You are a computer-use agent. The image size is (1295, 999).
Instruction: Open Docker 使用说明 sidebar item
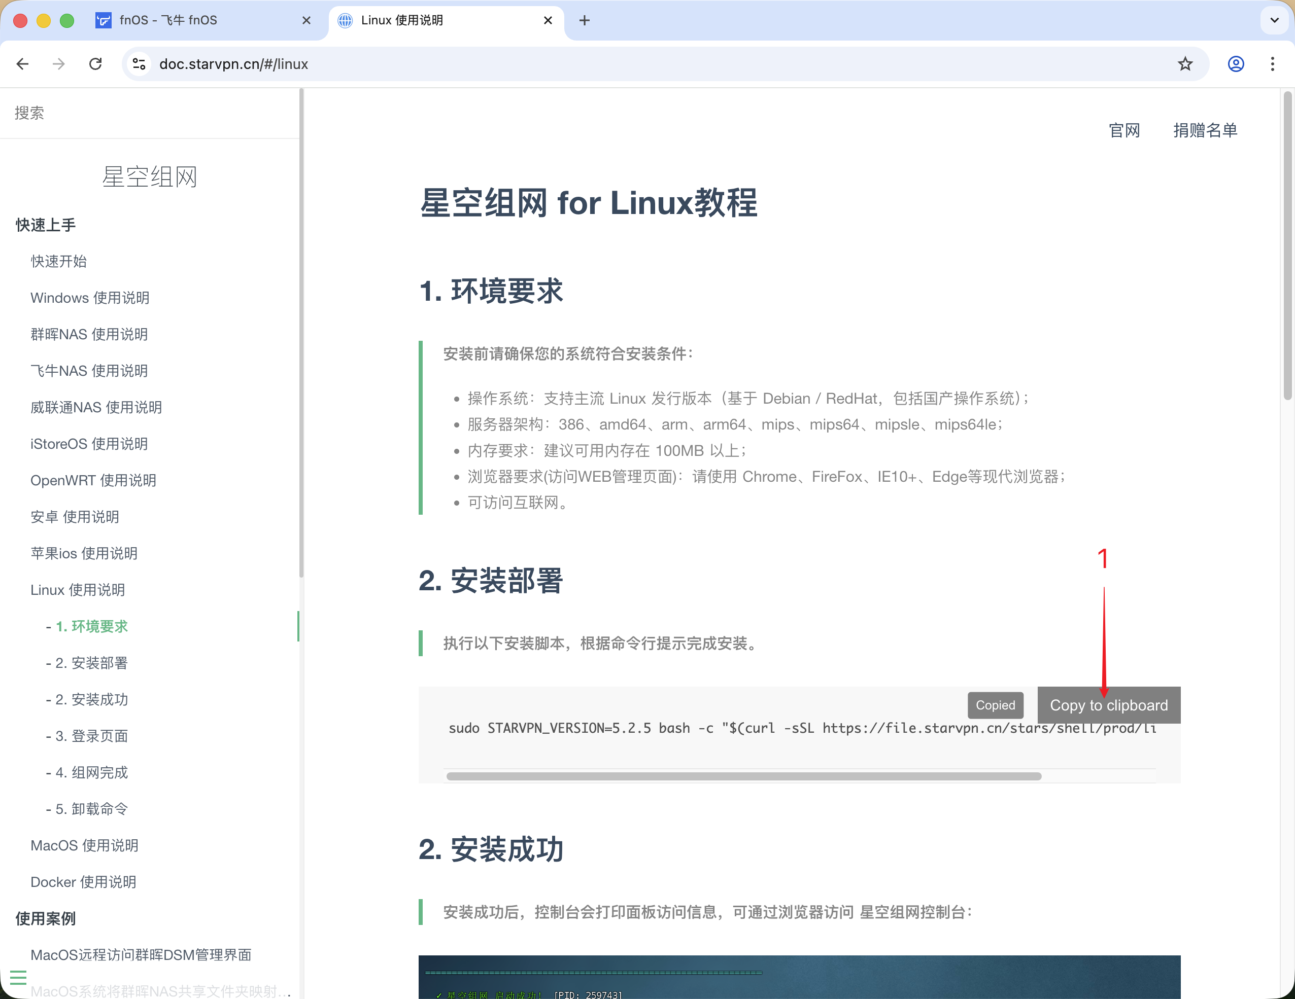(83, 882)
